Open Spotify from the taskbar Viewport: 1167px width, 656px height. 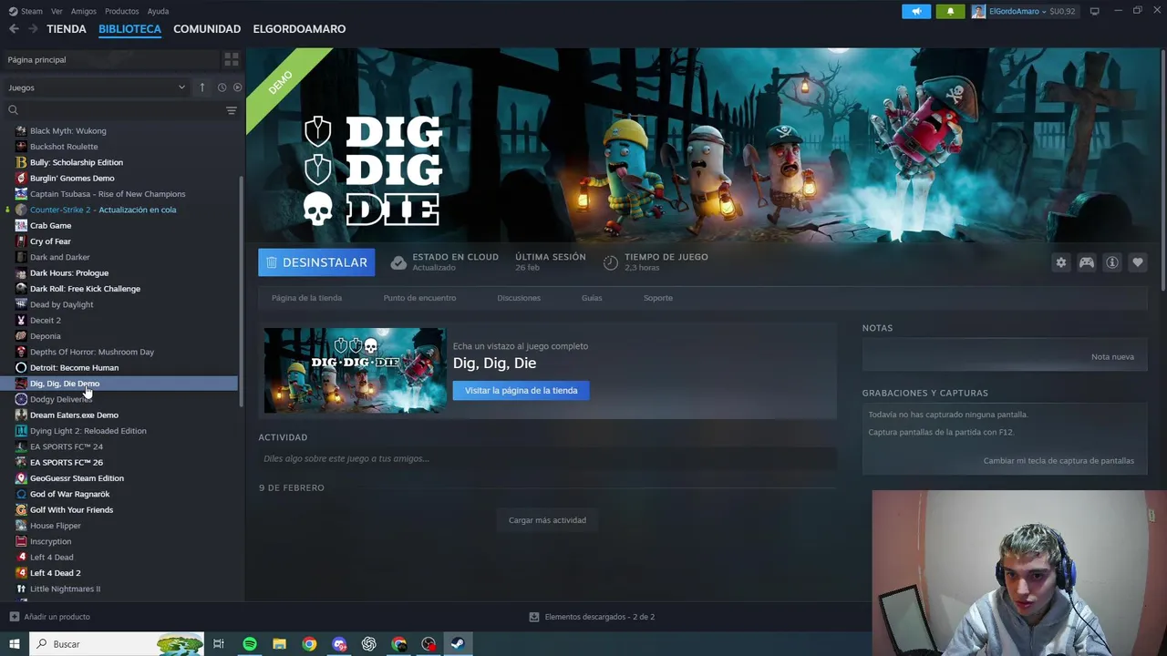pyautogui.click(x=250, y=644)
